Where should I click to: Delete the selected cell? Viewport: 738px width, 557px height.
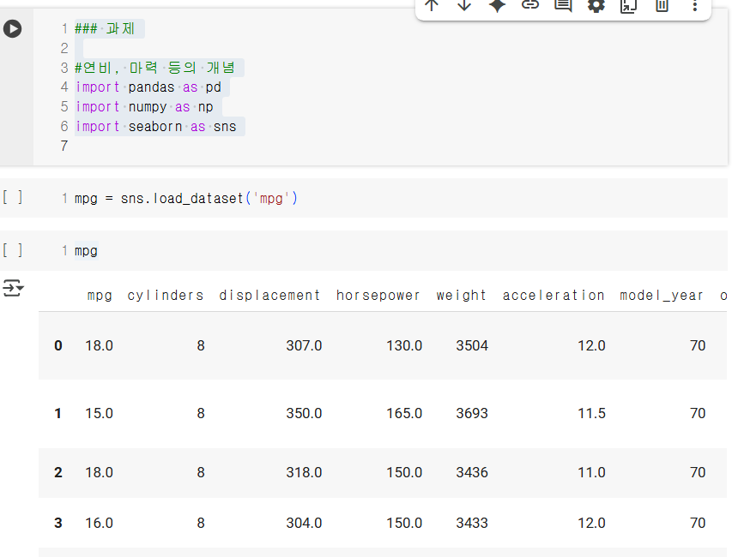tap(662, 5)
